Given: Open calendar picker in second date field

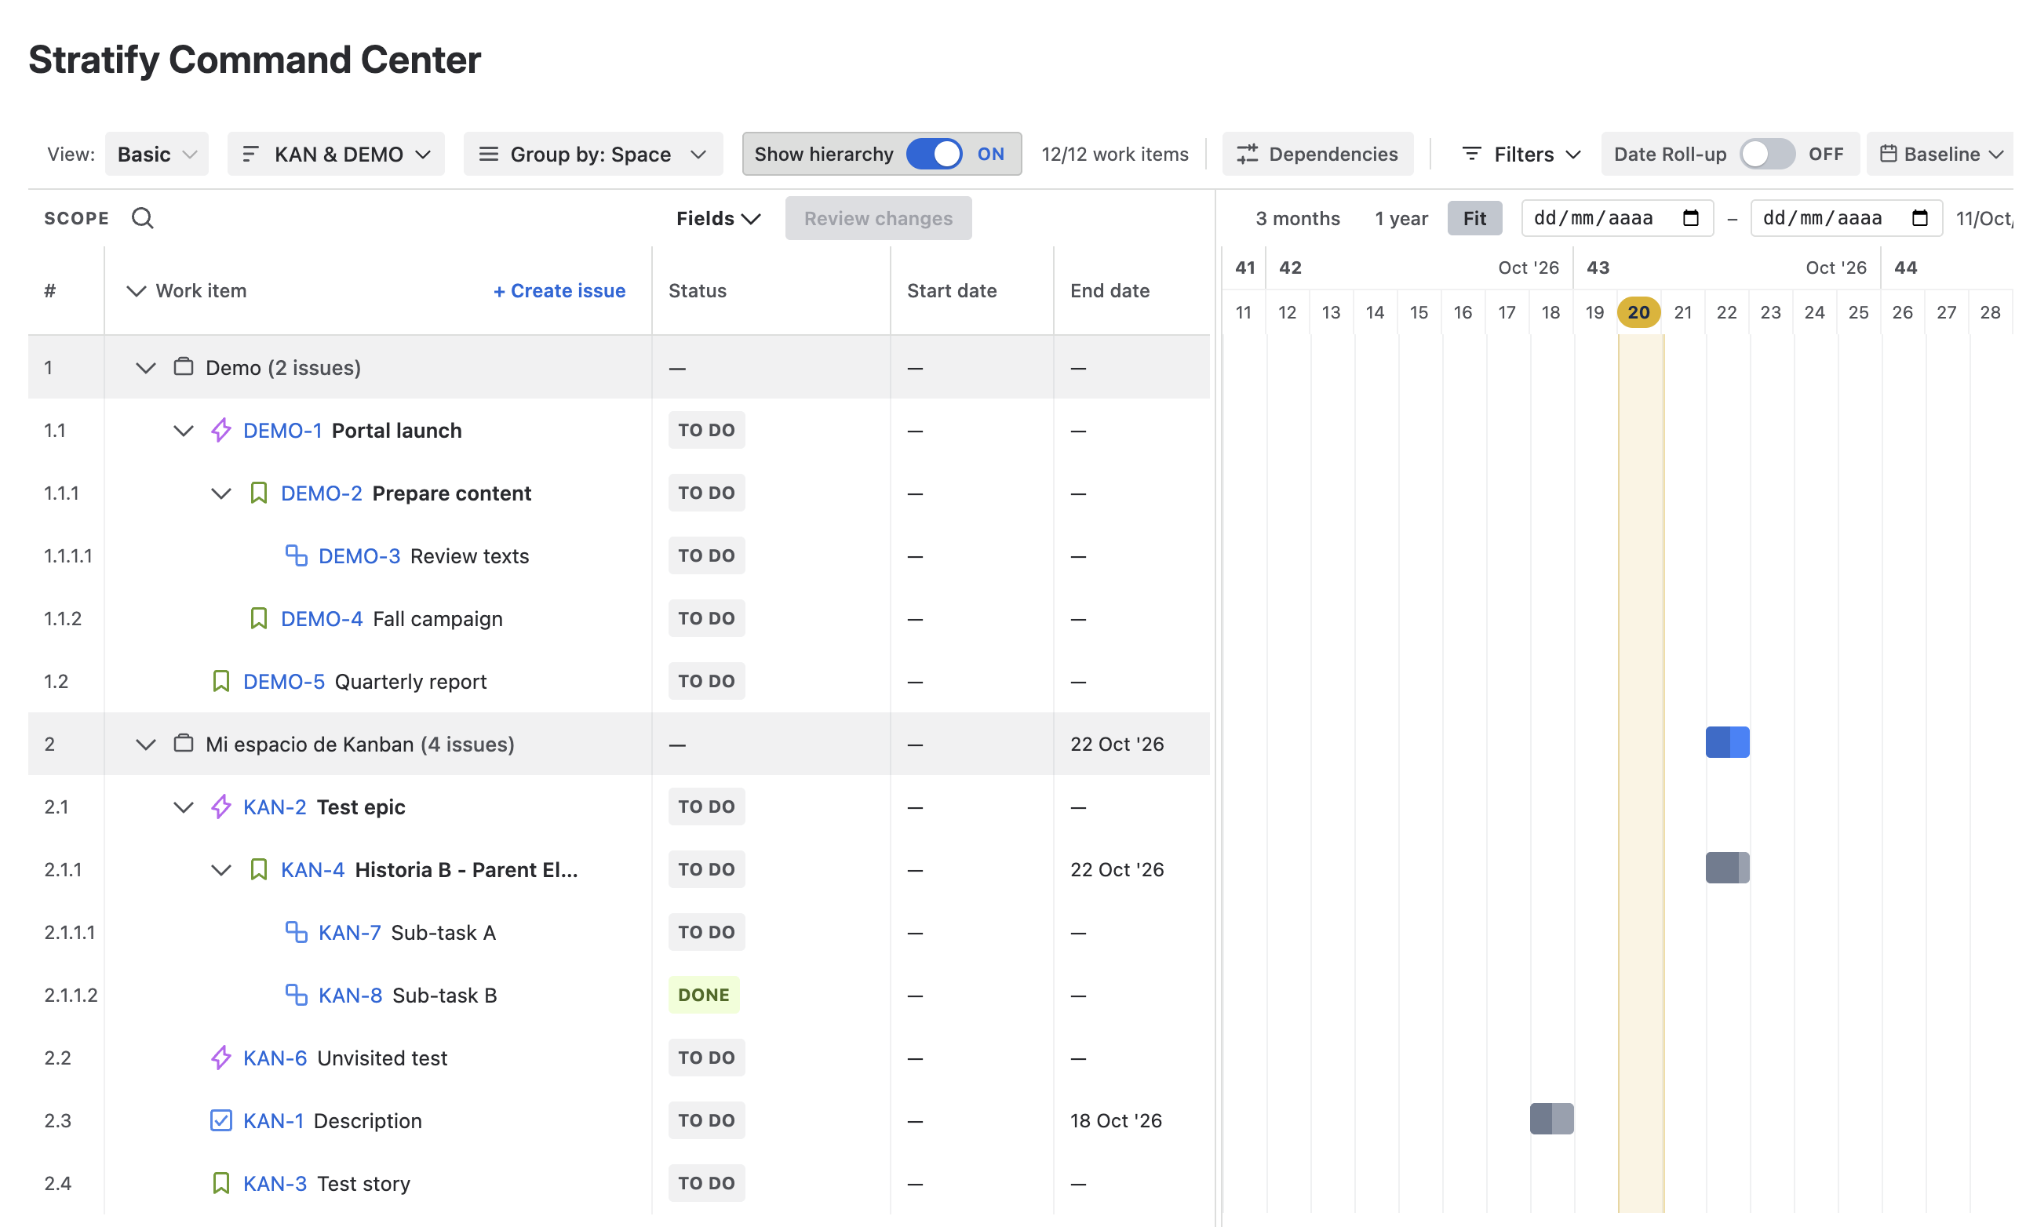Looking at the screenshot, I should click(x=1920, y=218).
